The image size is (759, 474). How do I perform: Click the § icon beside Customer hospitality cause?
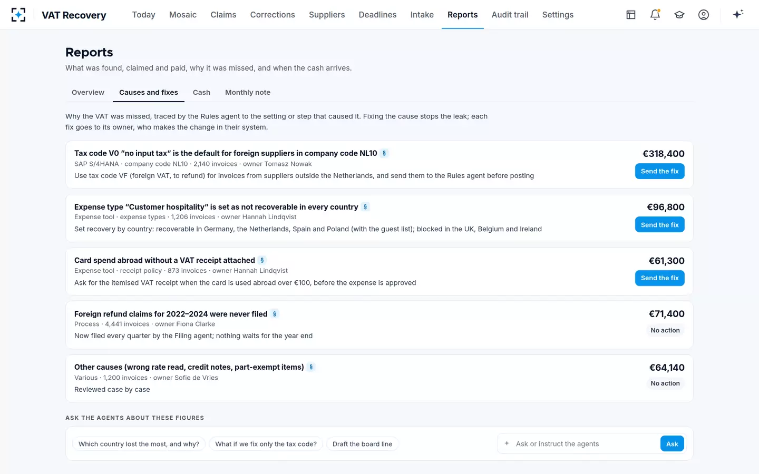(x=365, y=207)
